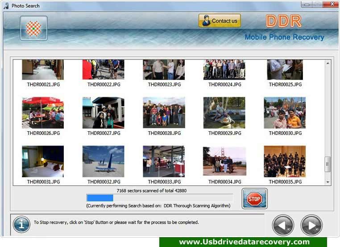Click the checkered logo icon in header
Screen dimensions: 340x247
(x=33, y=28)
